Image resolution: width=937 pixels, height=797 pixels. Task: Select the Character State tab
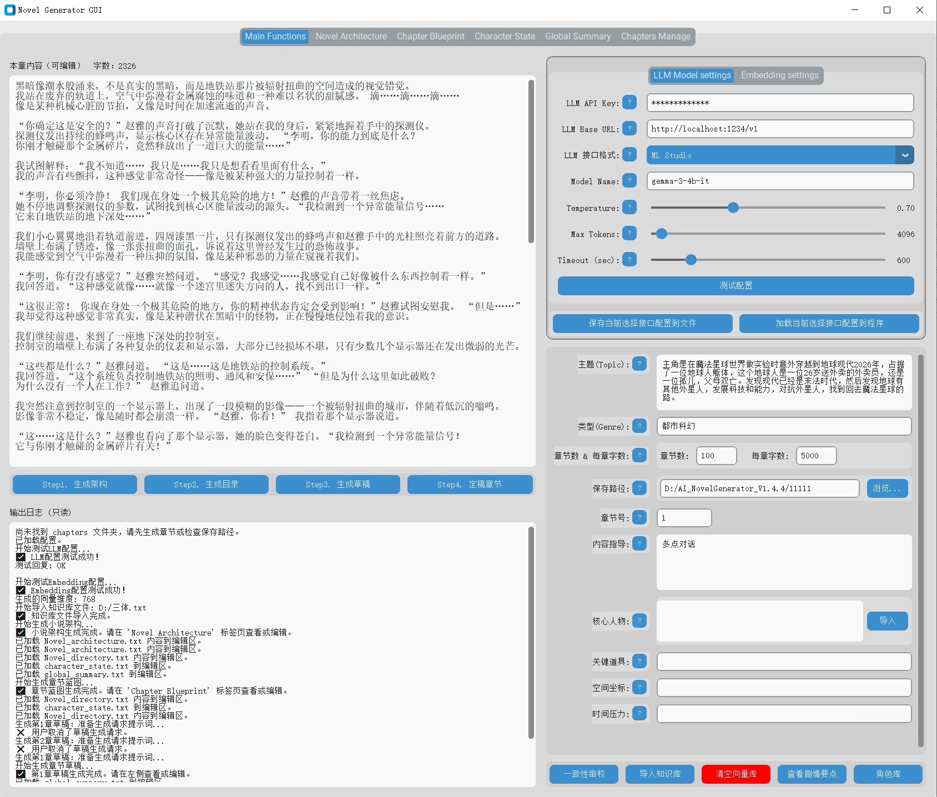pyautogui.click(x=505, y=37)
